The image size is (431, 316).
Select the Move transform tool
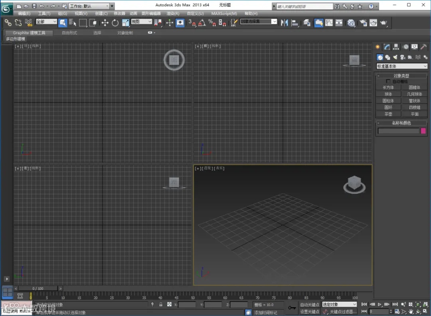(105, 23)
